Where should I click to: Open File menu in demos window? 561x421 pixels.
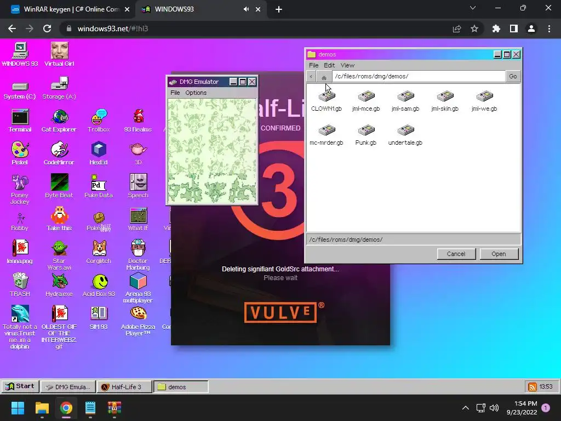click(314, 65)
